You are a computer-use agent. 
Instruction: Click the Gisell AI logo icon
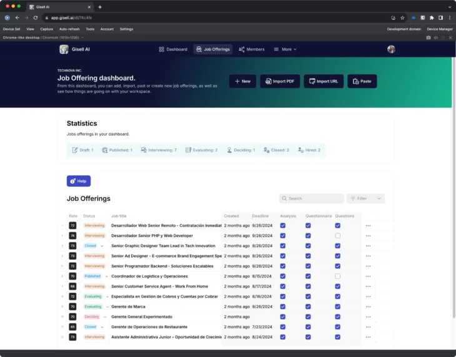(x=64, y=49)
